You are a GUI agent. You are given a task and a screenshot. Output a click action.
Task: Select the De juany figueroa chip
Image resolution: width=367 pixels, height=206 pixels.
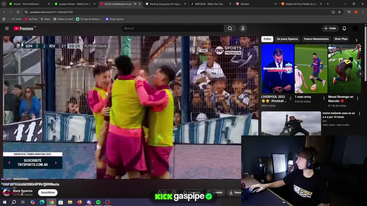click(x=287, y=39)
